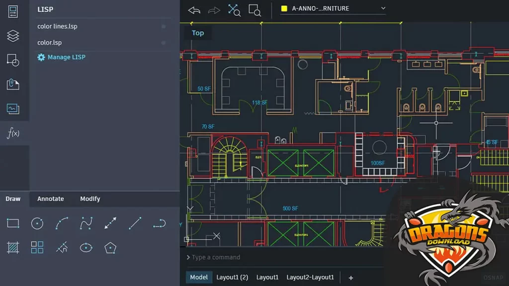This screenshot has width=509, height=286.
Task: Click the Undo arrow
Action: pos(194,9)
